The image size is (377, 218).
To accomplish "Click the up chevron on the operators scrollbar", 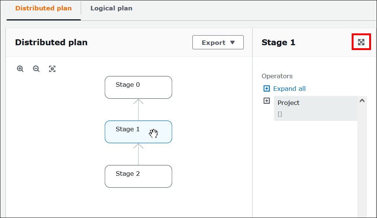I will click(362, 100).
